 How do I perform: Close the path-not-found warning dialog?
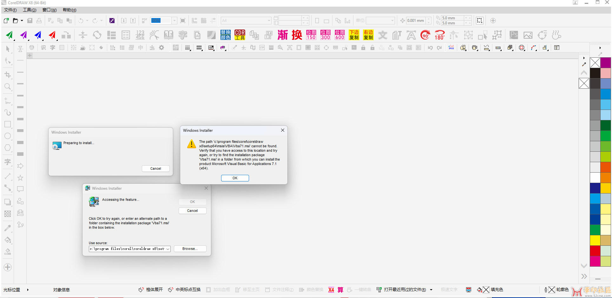coord(283,130)
